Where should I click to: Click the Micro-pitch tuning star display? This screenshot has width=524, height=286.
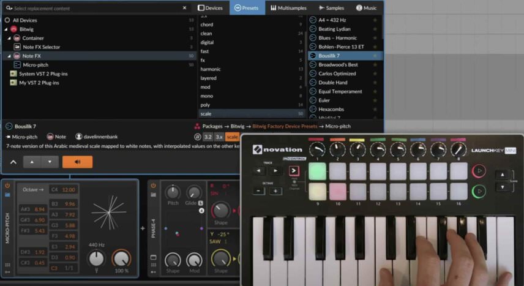pos(109,212)
